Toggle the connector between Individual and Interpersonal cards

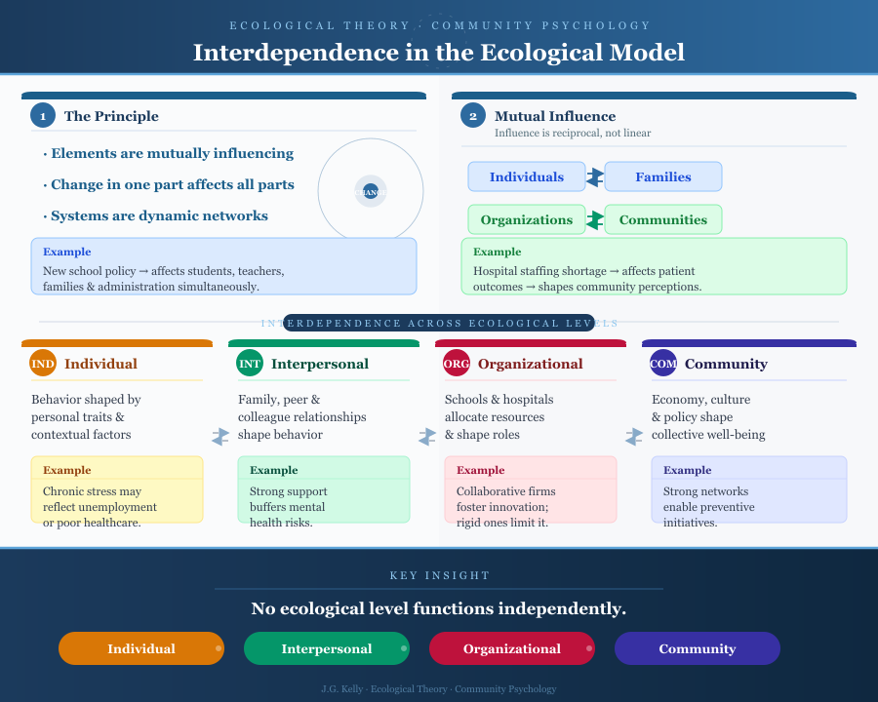(x=219, y=438)
